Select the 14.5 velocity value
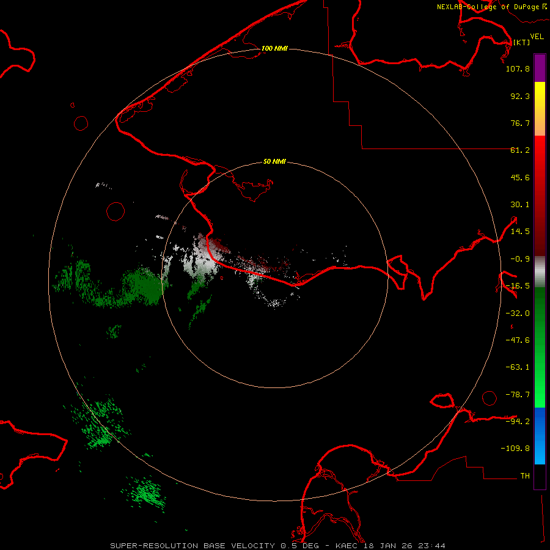The width and height of the screenshot is (550, 550). (x=520, y=232)
